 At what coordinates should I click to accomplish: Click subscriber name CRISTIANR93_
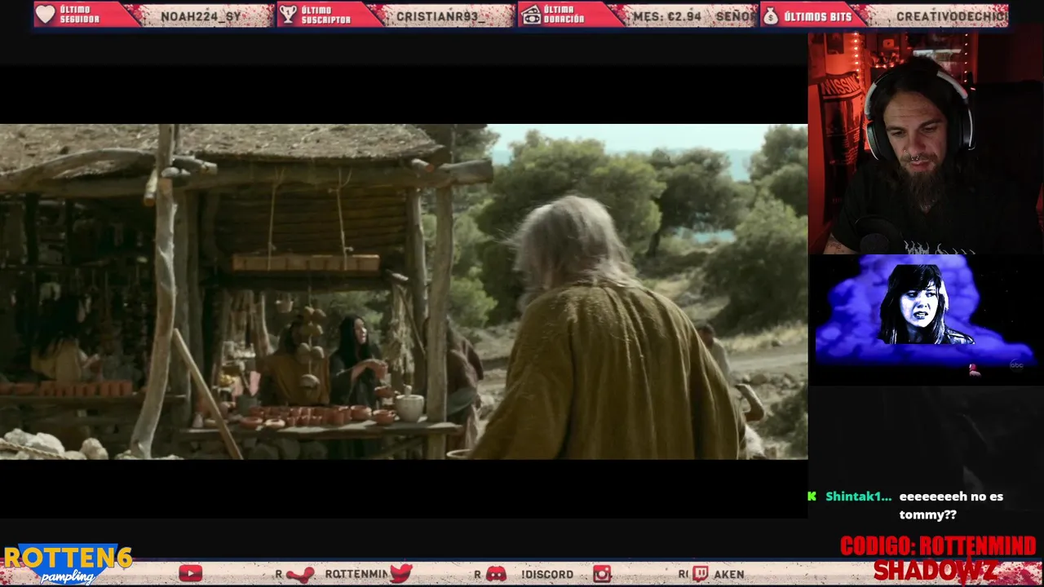point(440,16)
